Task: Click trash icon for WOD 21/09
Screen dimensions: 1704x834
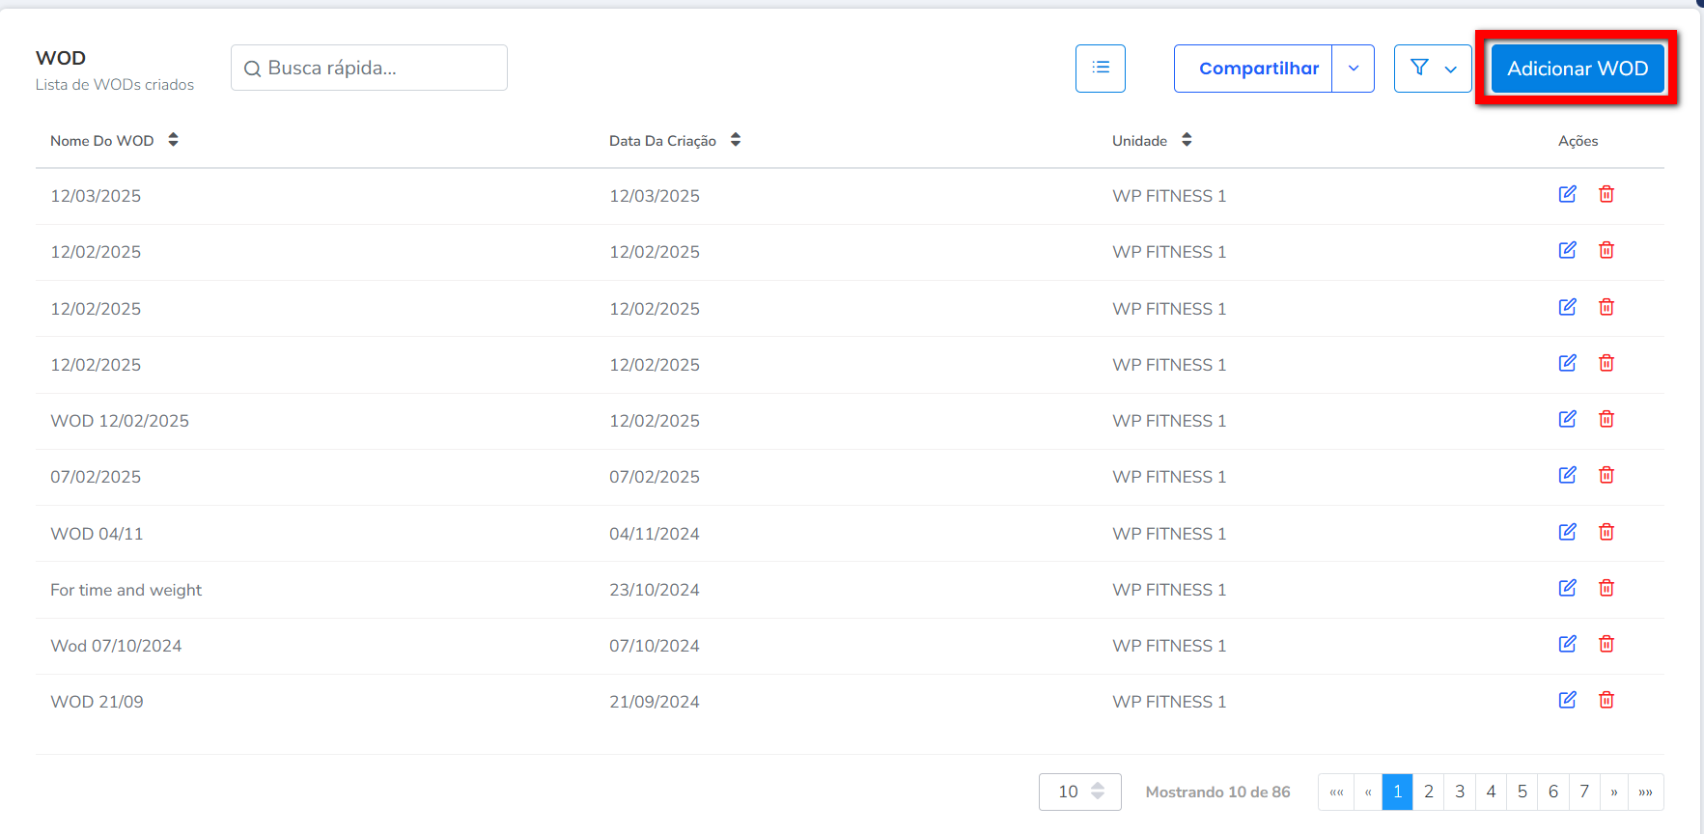Action: point(1606,700)
